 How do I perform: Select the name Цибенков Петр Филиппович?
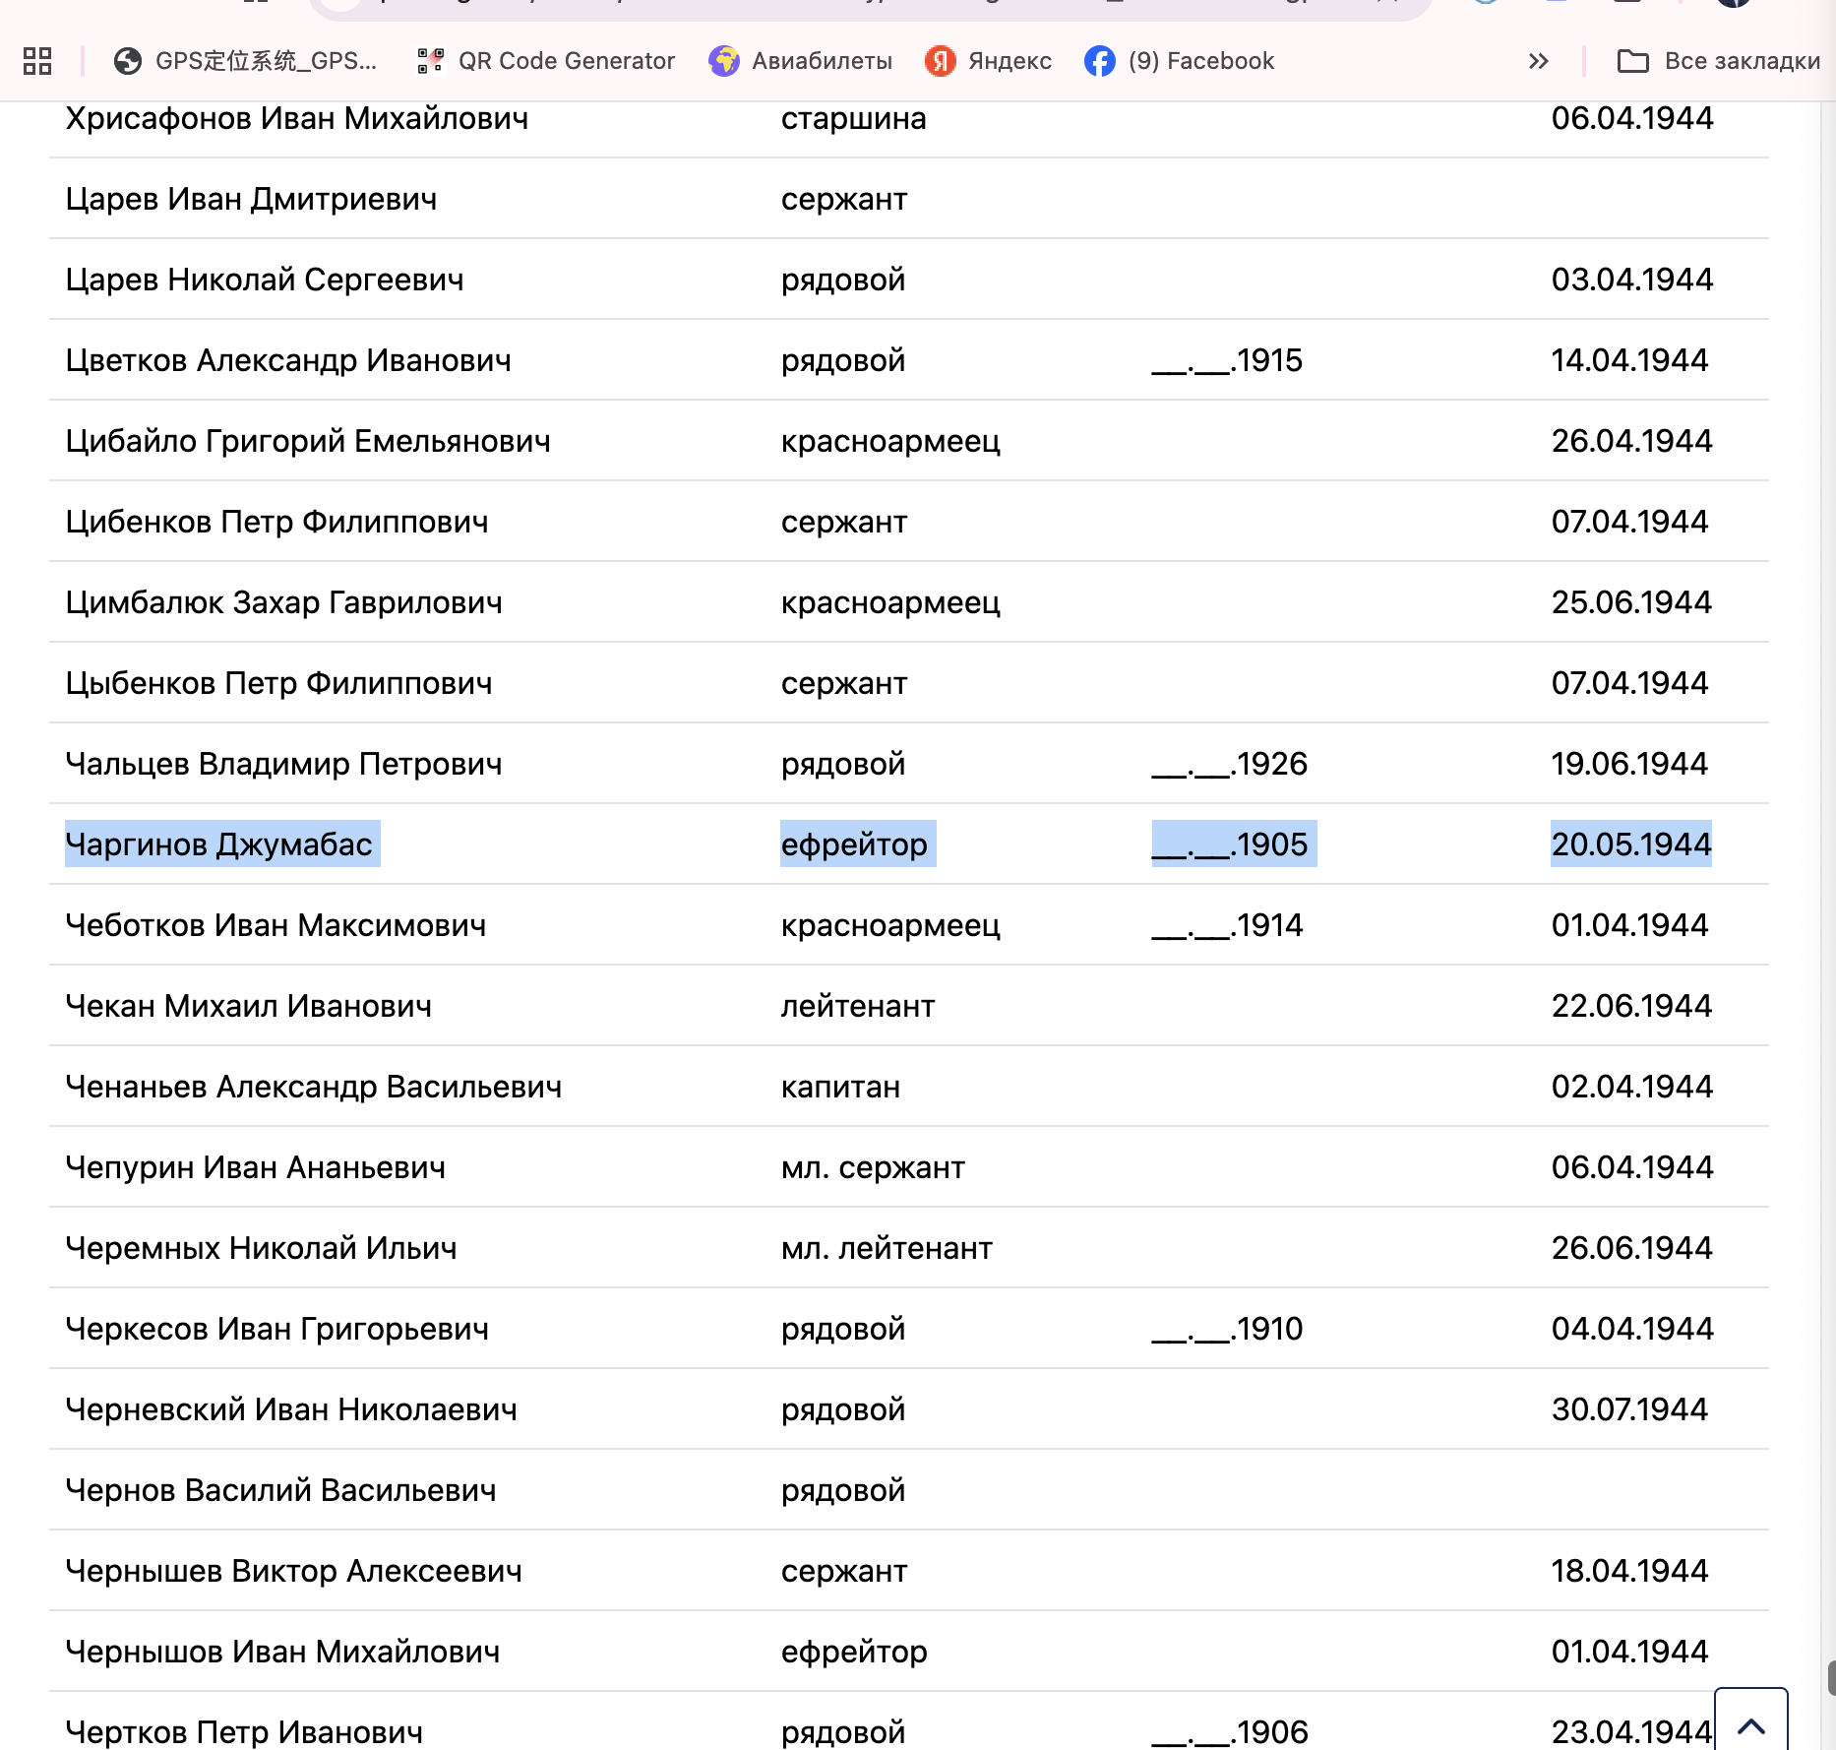tap(276, 522)
